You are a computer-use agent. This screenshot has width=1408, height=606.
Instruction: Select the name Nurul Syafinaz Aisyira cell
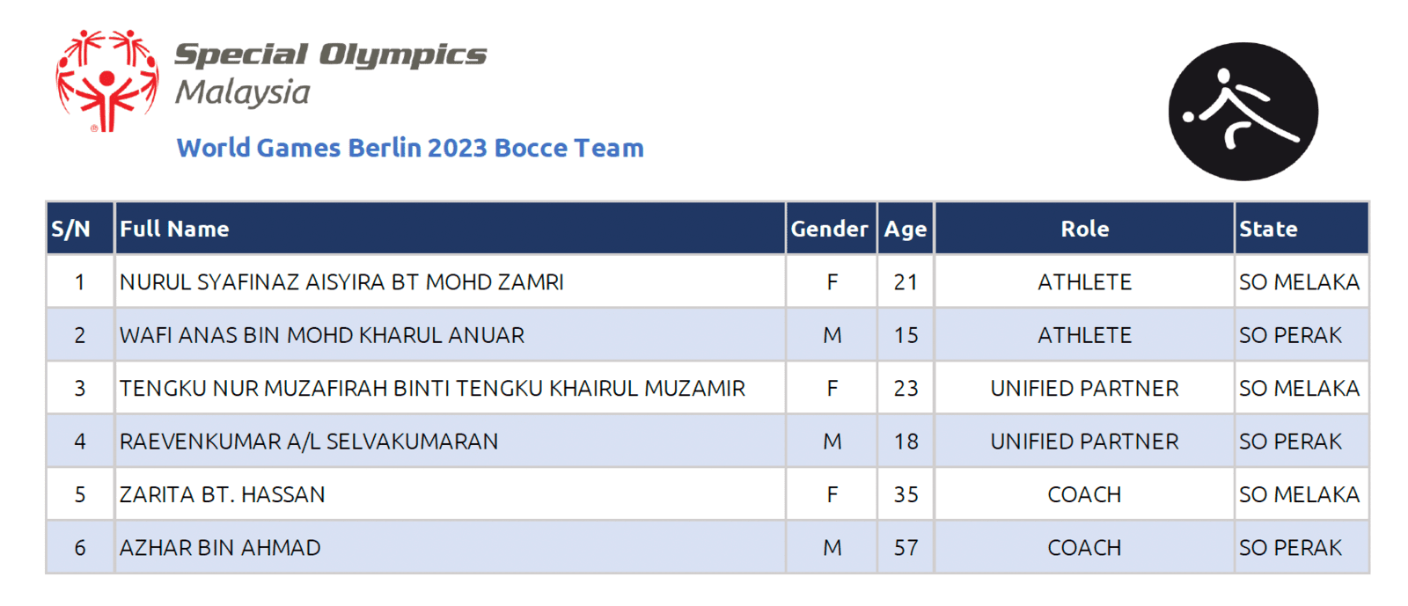450,282
